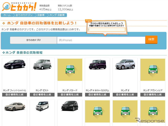Click the ホンダ 自動車の買取相場 heading
The height and width of the screenshot is (126, 168).
(x=24, y=53)
